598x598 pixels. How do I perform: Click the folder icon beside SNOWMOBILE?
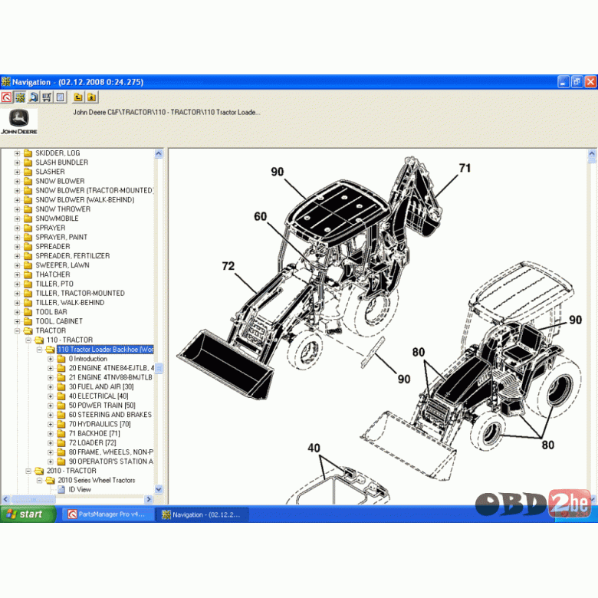click(28, 219)
